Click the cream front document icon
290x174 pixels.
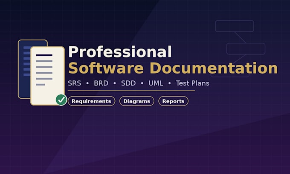click(47, 76)
